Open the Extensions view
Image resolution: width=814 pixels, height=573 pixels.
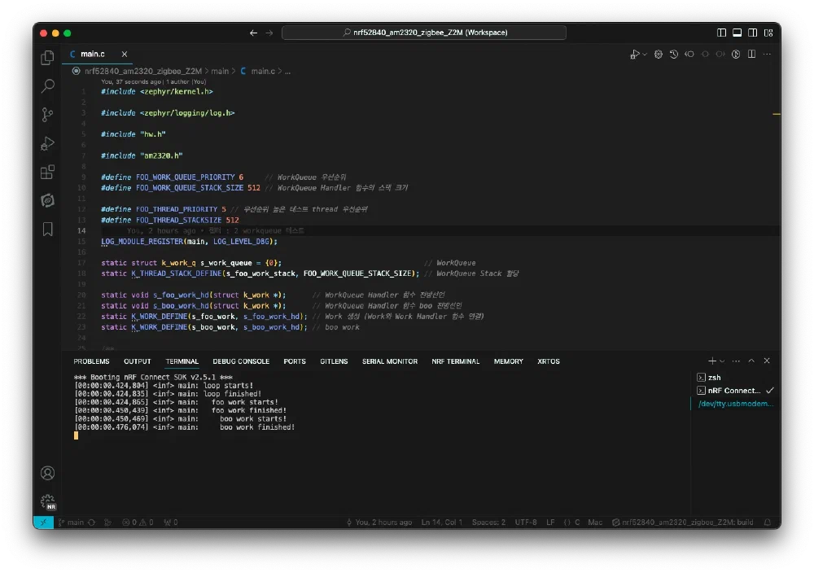pos(48,172)
